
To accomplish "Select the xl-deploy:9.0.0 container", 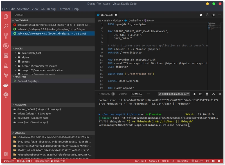I will [x=53, y=29].
